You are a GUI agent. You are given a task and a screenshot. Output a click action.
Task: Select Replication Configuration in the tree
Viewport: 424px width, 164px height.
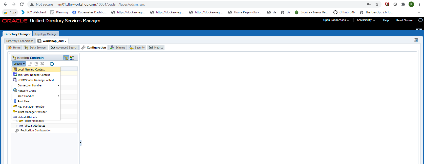coord(36,131)
